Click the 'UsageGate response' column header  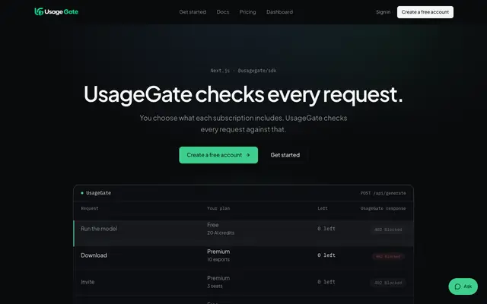click(x=383, y=208)
